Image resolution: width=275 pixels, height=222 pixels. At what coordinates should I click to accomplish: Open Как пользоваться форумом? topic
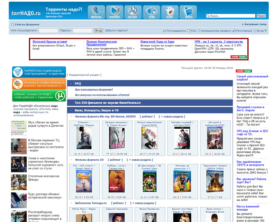94,90
